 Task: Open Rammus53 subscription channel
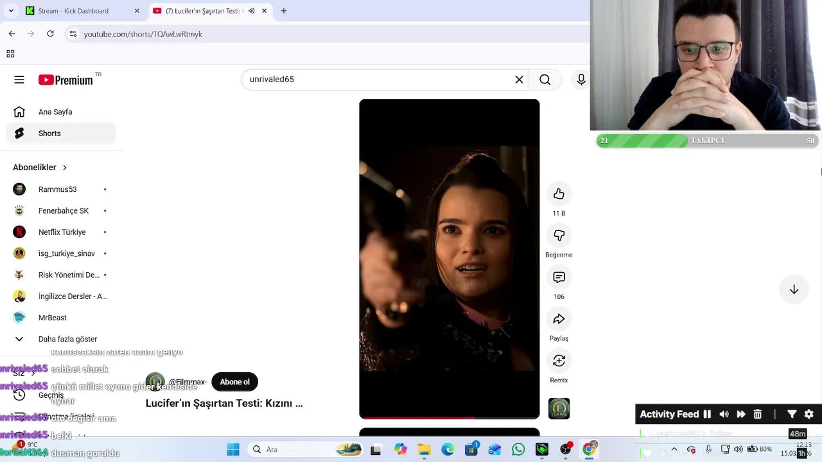click(61, 189)
